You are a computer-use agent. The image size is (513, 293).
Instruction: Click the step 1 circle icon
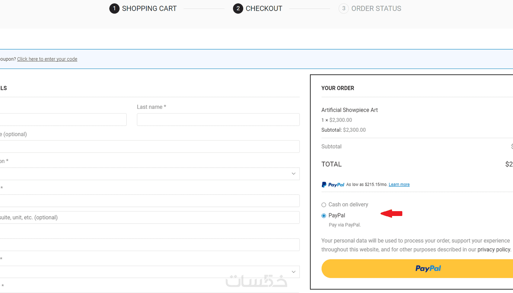(114, 8)
